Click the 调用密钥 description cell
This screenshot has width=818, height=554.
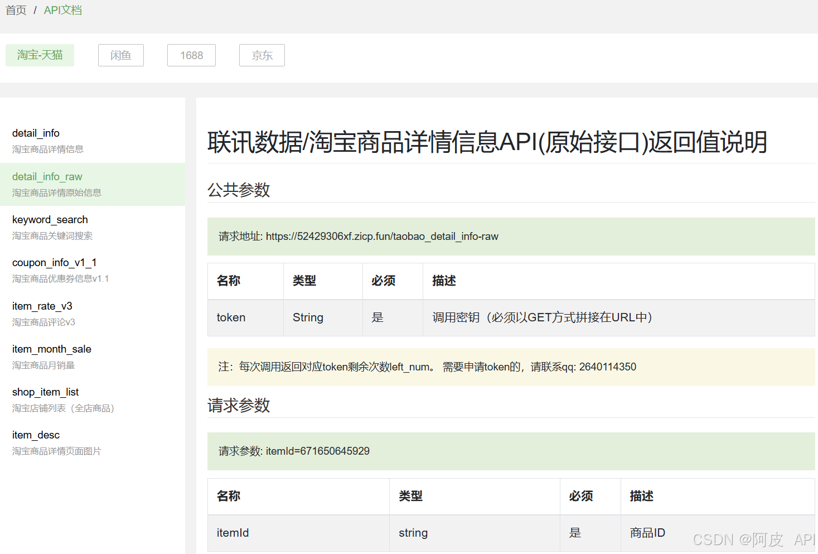point(619,317)
